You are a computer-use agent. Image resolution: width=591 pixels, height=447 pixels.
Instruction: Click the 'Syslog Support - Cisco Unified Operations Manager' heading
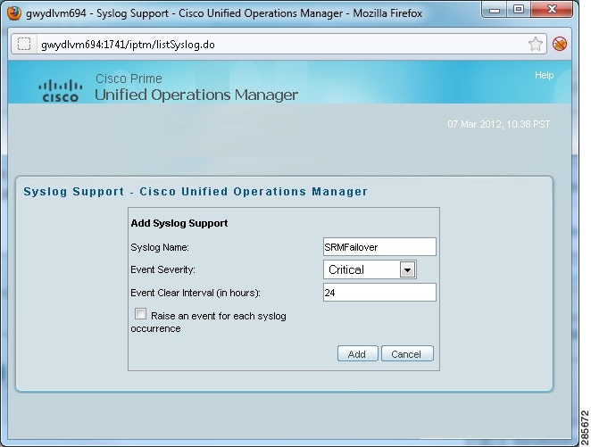coord(196,192)
